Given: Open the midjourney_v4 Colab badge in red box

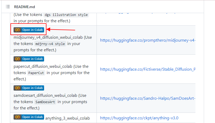Looking at the screenshot, I should tap(29, 30).
